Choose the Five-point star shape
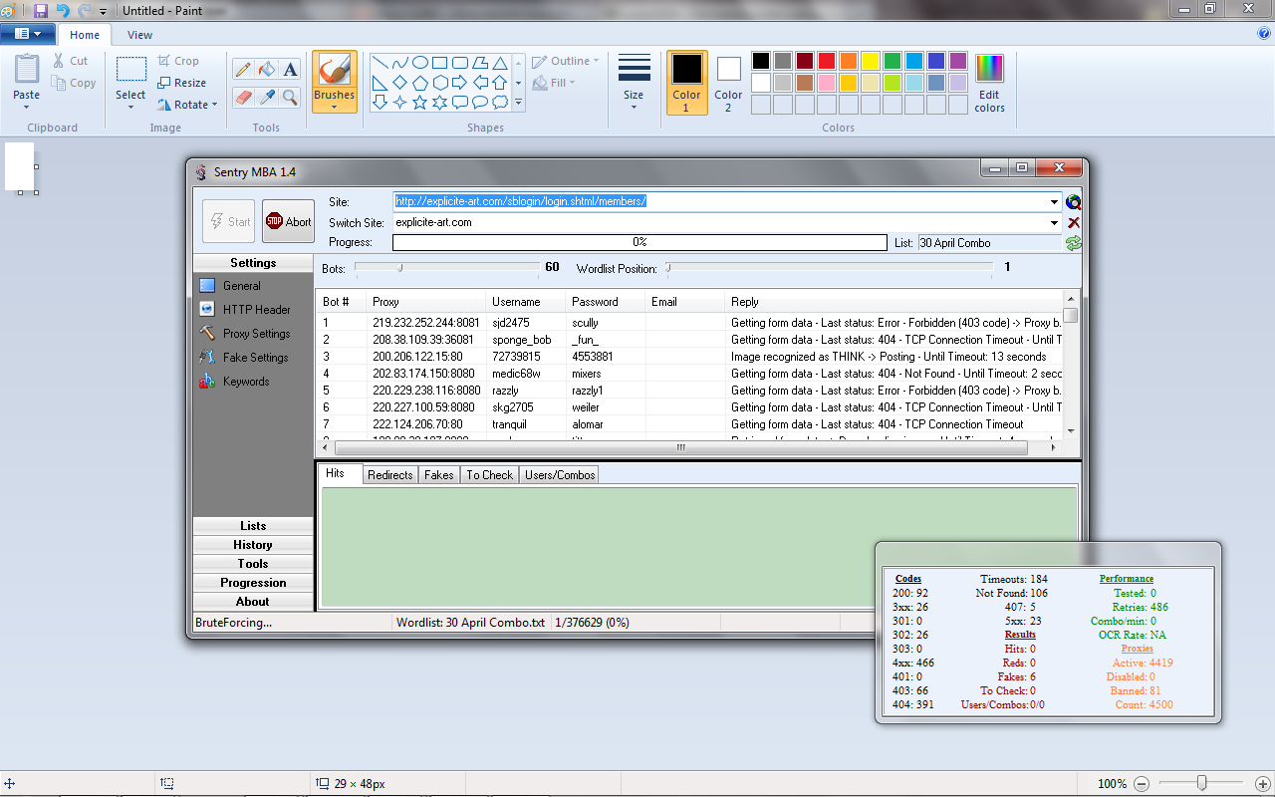The image size is (1275, 797). (419, 102)
